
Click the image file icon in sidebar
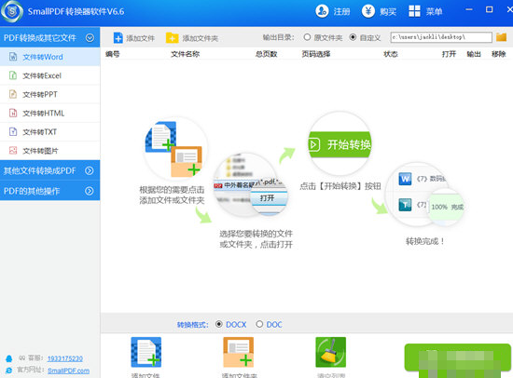coord(13,150)
